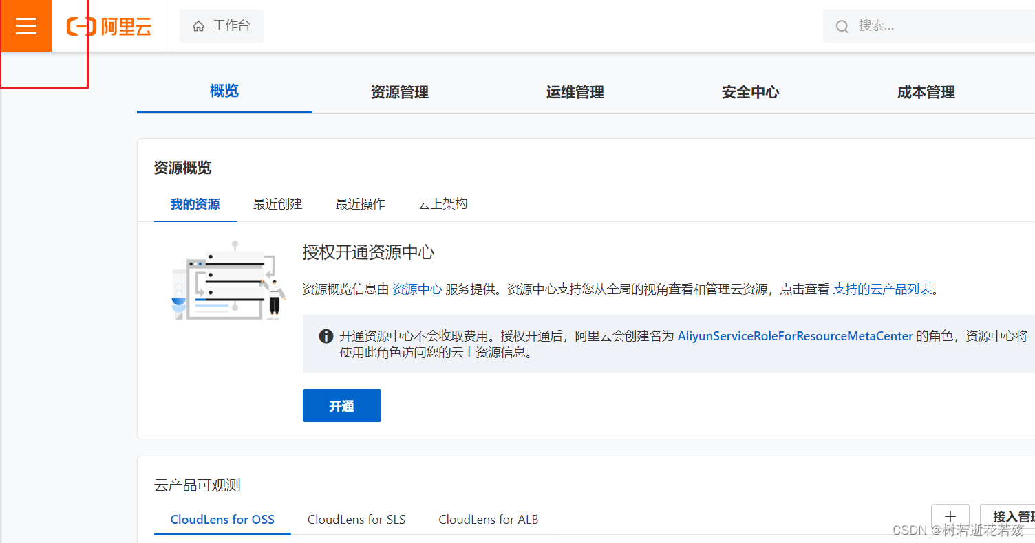Image resolution: width=1035 pixels, height=543 pixels.
Task: Switch to 运维管理 section
Action: point(575,92)
